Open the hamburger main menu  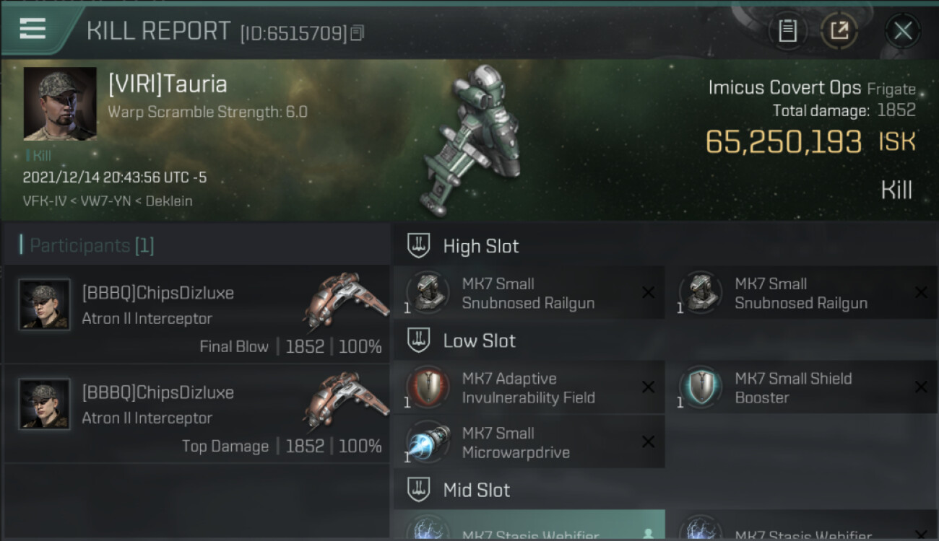tap(33, 30)
